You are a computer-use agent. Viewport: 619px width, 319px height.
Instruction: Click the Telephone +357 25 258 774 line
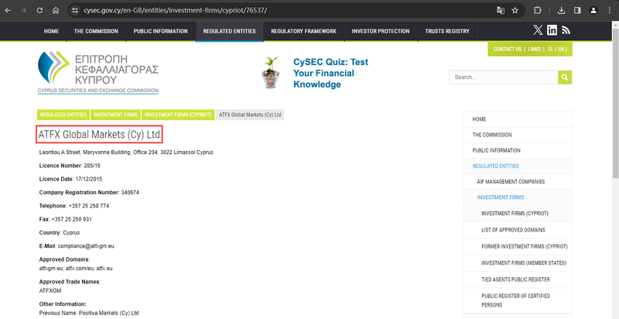pos(74,206)
